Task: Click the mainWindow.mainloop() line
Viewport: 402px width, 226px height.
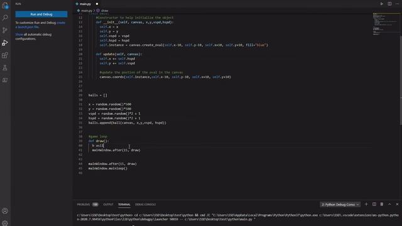Action: (108, 168)
